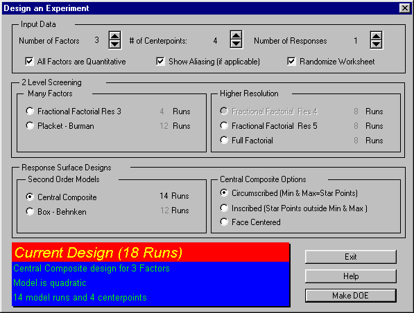
Task: Disable Randomize Worksheet option
Action: click(x=291, y=62)
